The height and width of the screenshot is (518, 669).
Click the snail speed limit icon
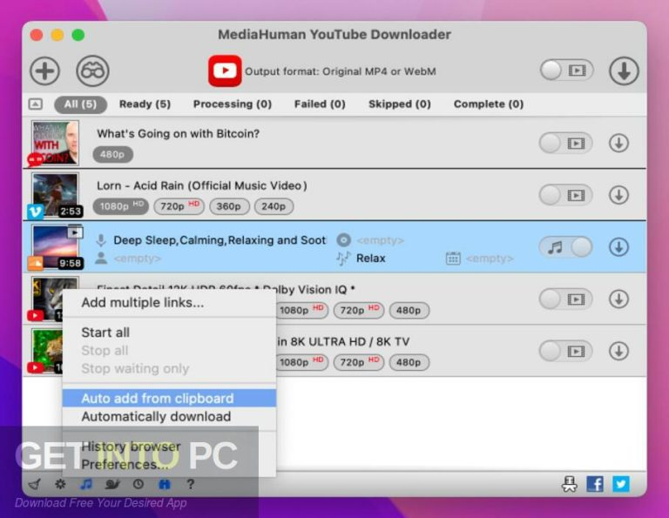tap(112, 484)
